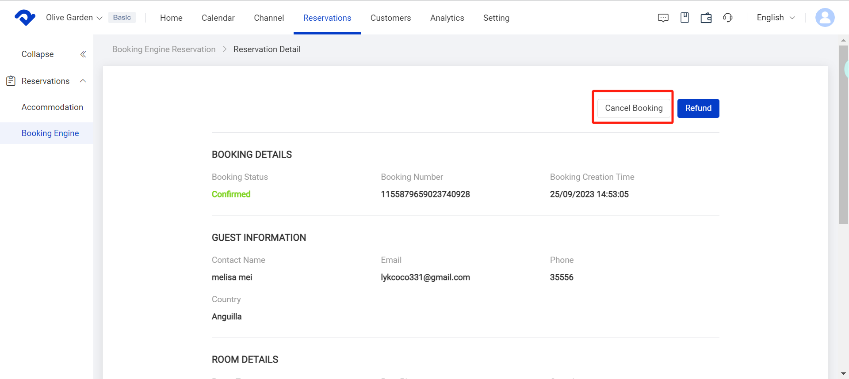Open the Customers tab
Image resolution: width=849 pixels, height=379 pixels.
coord(390,18)
